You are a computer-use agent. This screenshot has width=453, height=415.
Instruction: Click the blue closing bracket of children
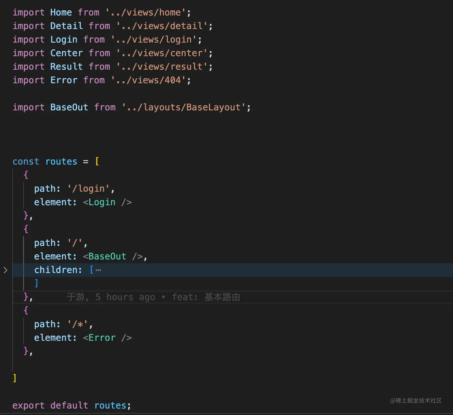(36, 283)
